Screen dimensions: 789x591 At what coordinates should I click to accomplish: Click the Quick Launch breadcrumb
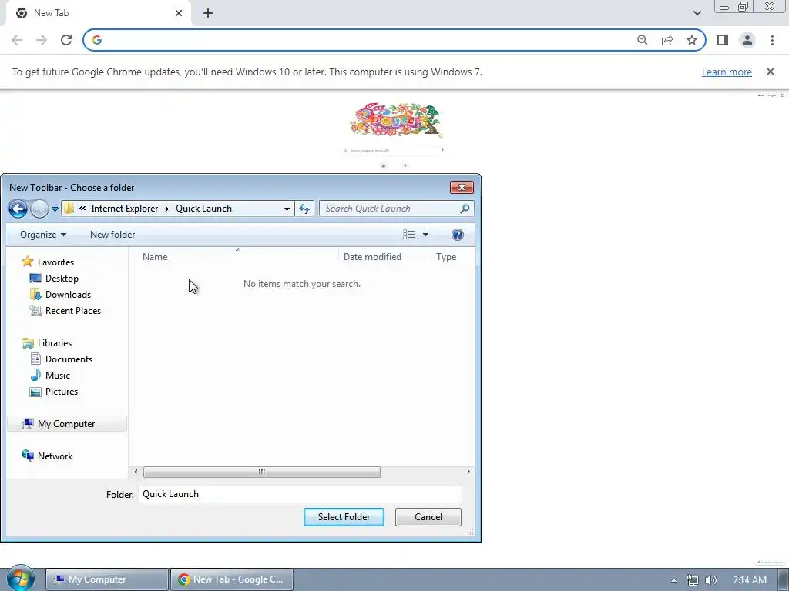click(203, 209)
